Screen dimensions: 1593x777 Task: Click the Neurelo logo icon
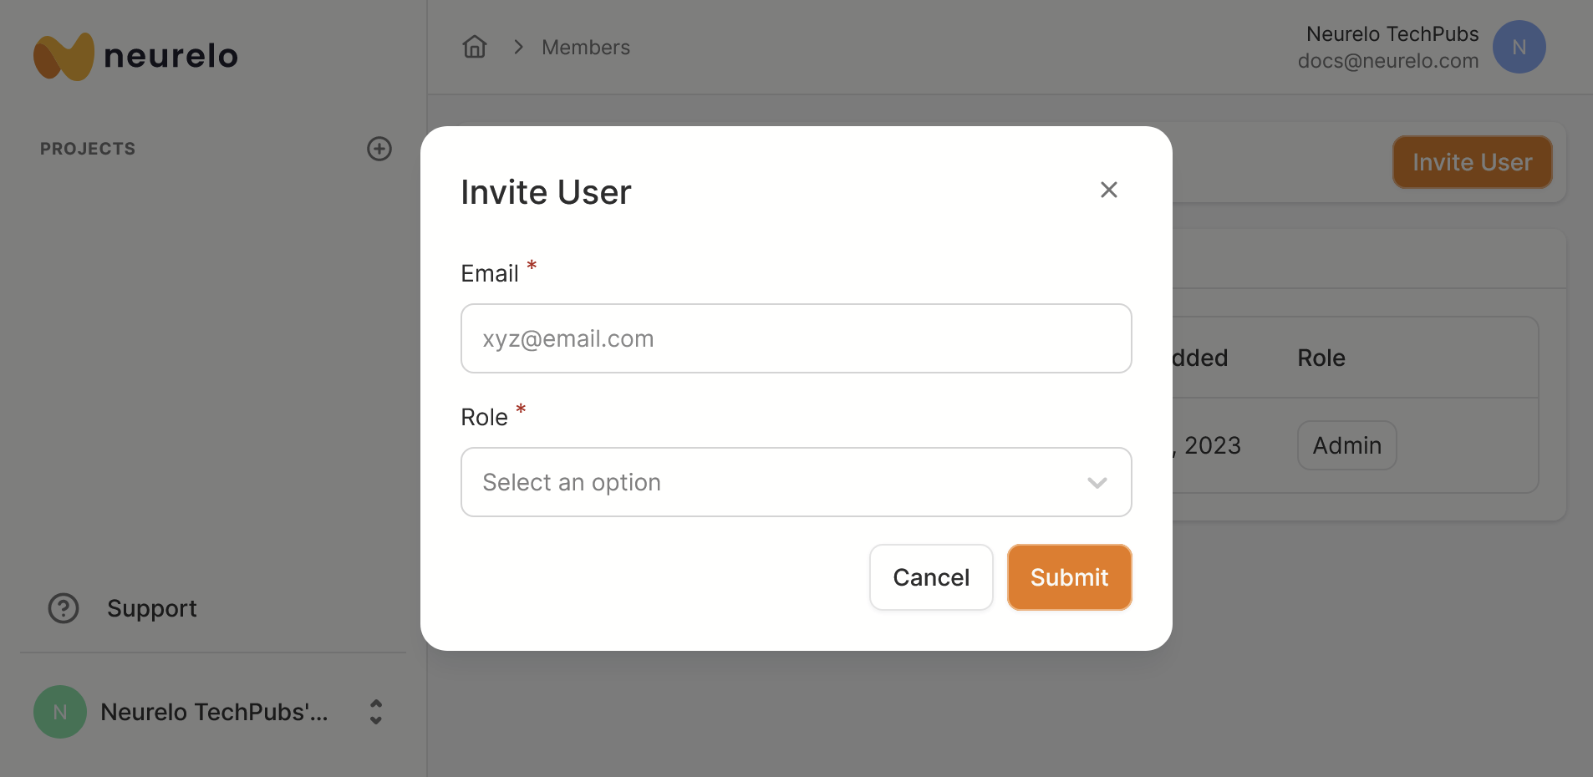click(64, 56)
